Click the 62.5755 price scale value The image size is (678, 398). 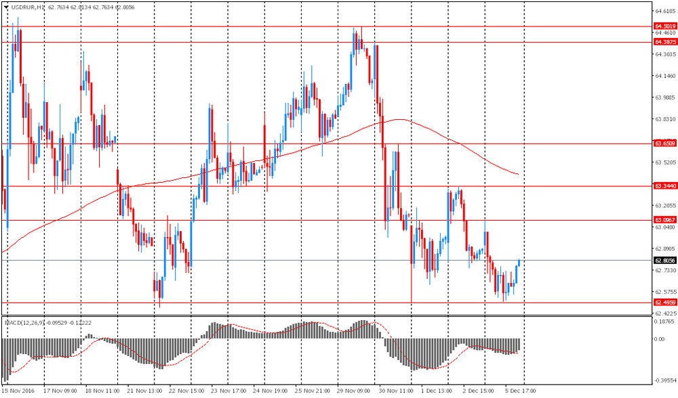point(666,292)
